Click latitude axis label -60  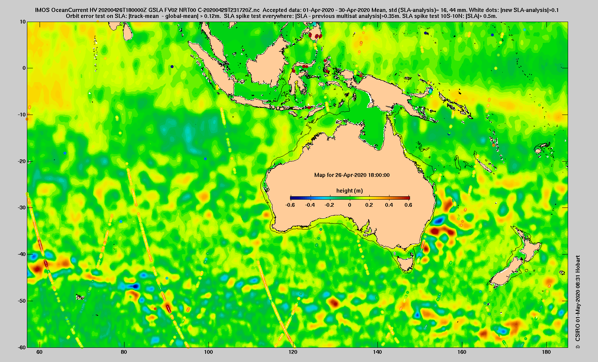(22, 347)
